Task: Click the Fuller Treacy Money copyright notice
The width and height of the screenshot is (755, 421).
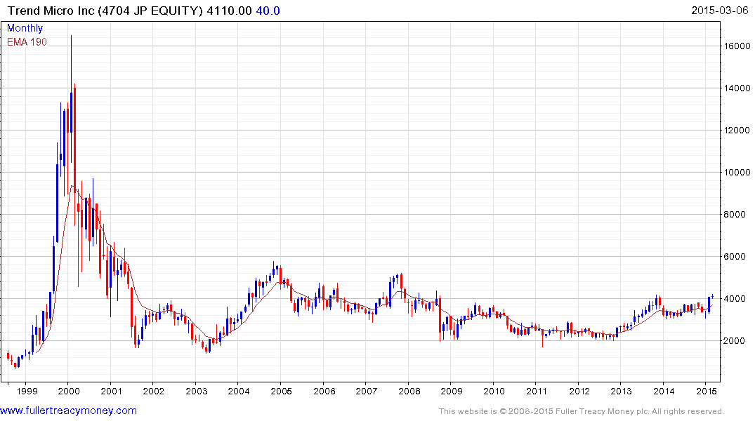Action: 582,411
